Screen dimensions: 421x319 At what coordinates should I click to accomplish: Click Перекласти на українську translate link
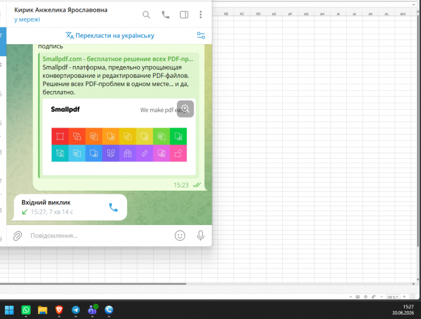110,36
